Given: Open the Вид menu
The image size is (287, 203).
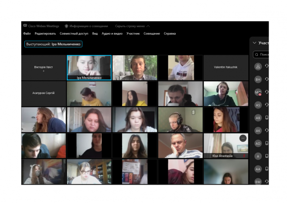Looking at the screenshot, I should [x=95, y=34].
